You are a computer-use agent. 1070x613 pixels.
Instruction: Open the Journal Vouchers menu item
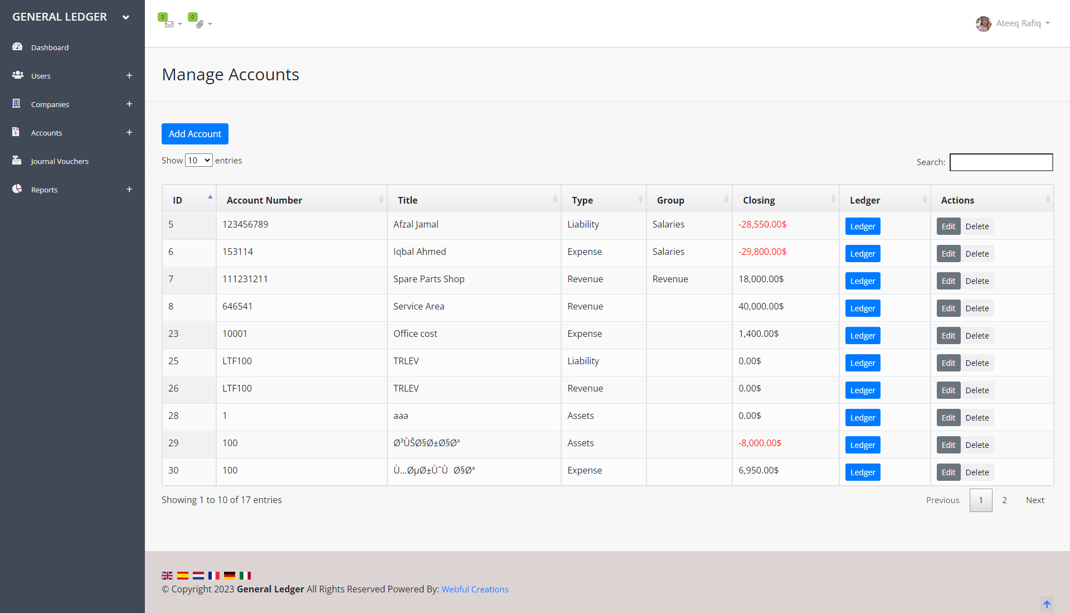(x=60, y=161)
